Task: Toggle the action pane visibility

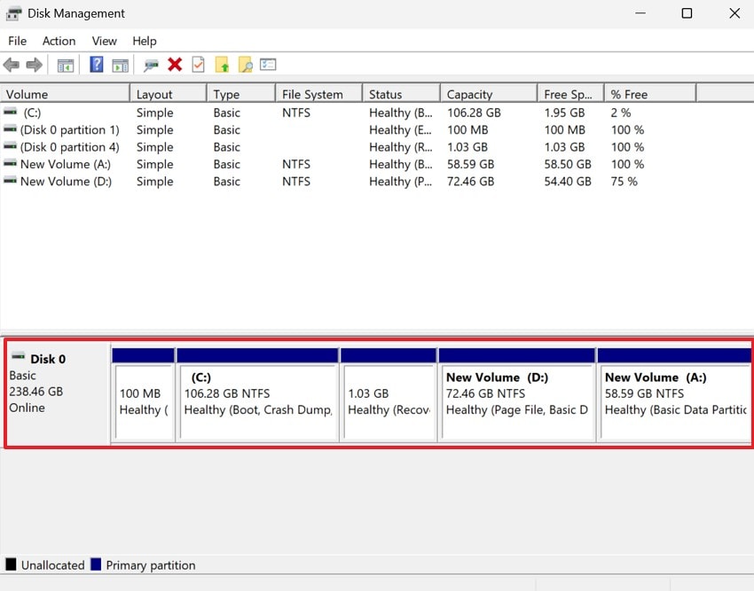Action: pyautogui.click(x=120, y=64)
